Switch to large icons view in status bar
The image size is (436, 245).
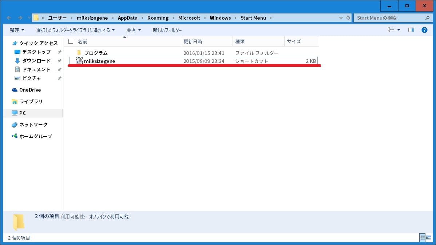(x=429, y=238)
